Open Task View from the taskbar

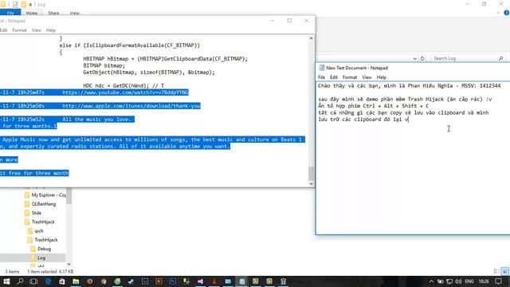click(33, 281)
